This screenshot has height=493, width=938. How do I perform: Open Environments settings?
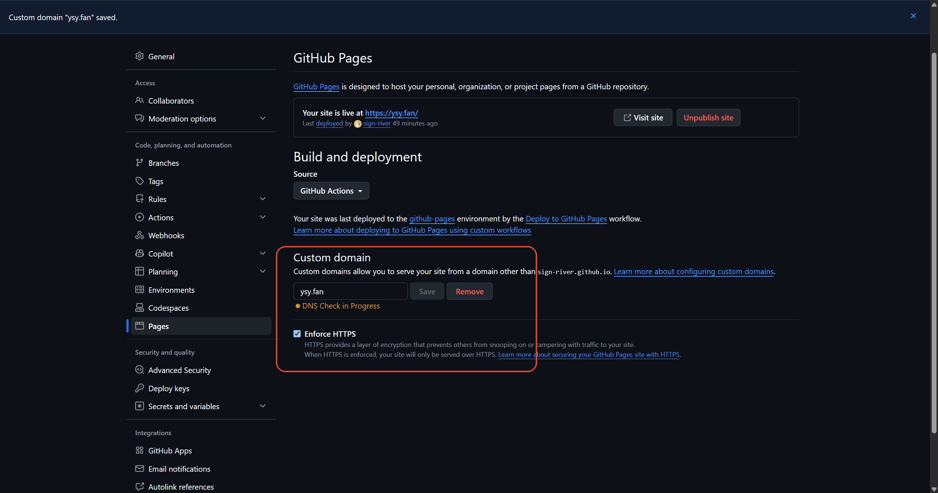point(201,290)
